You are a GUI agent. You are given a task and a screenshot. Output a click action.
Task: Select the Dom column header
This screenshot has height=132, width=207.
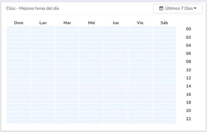[19, 23]
